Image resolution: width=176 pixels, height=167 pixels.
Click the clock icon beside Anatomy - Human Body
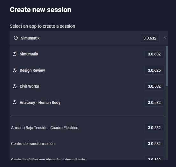pos(14,102)
